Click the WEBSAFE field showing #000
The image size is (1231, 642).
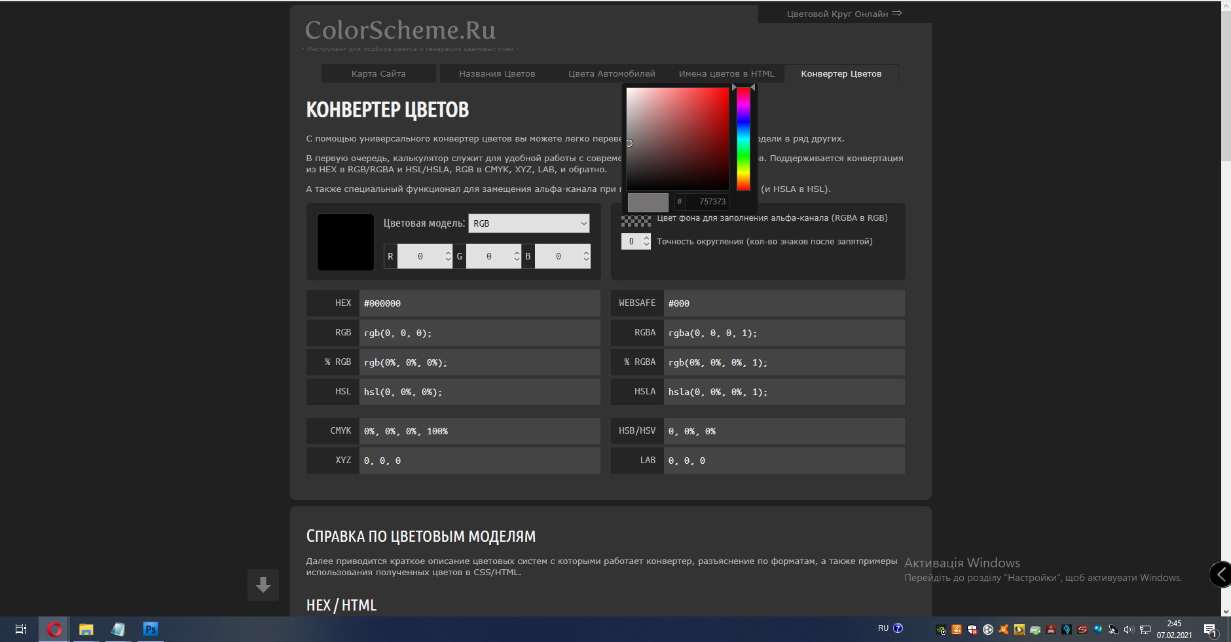point(784,303)
